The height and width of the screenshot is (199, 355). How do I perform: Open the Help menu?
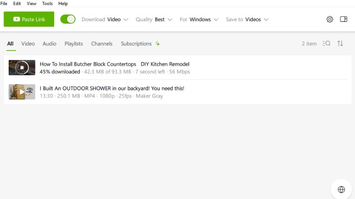click(63, 4)
